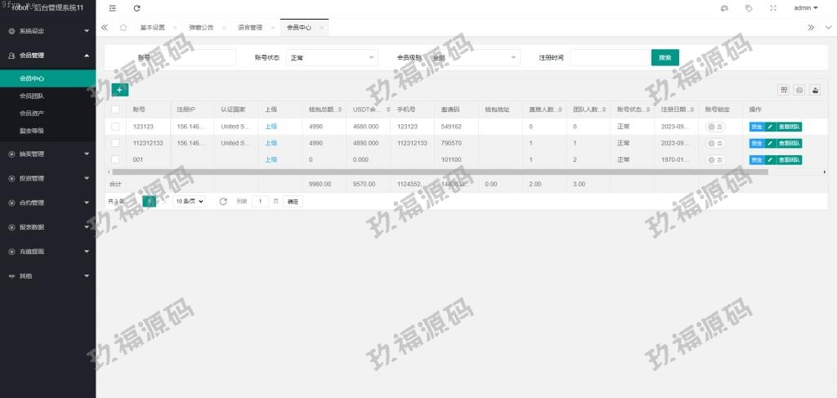Toggle account lock switch for 112312133

click(x=715, y=143)
